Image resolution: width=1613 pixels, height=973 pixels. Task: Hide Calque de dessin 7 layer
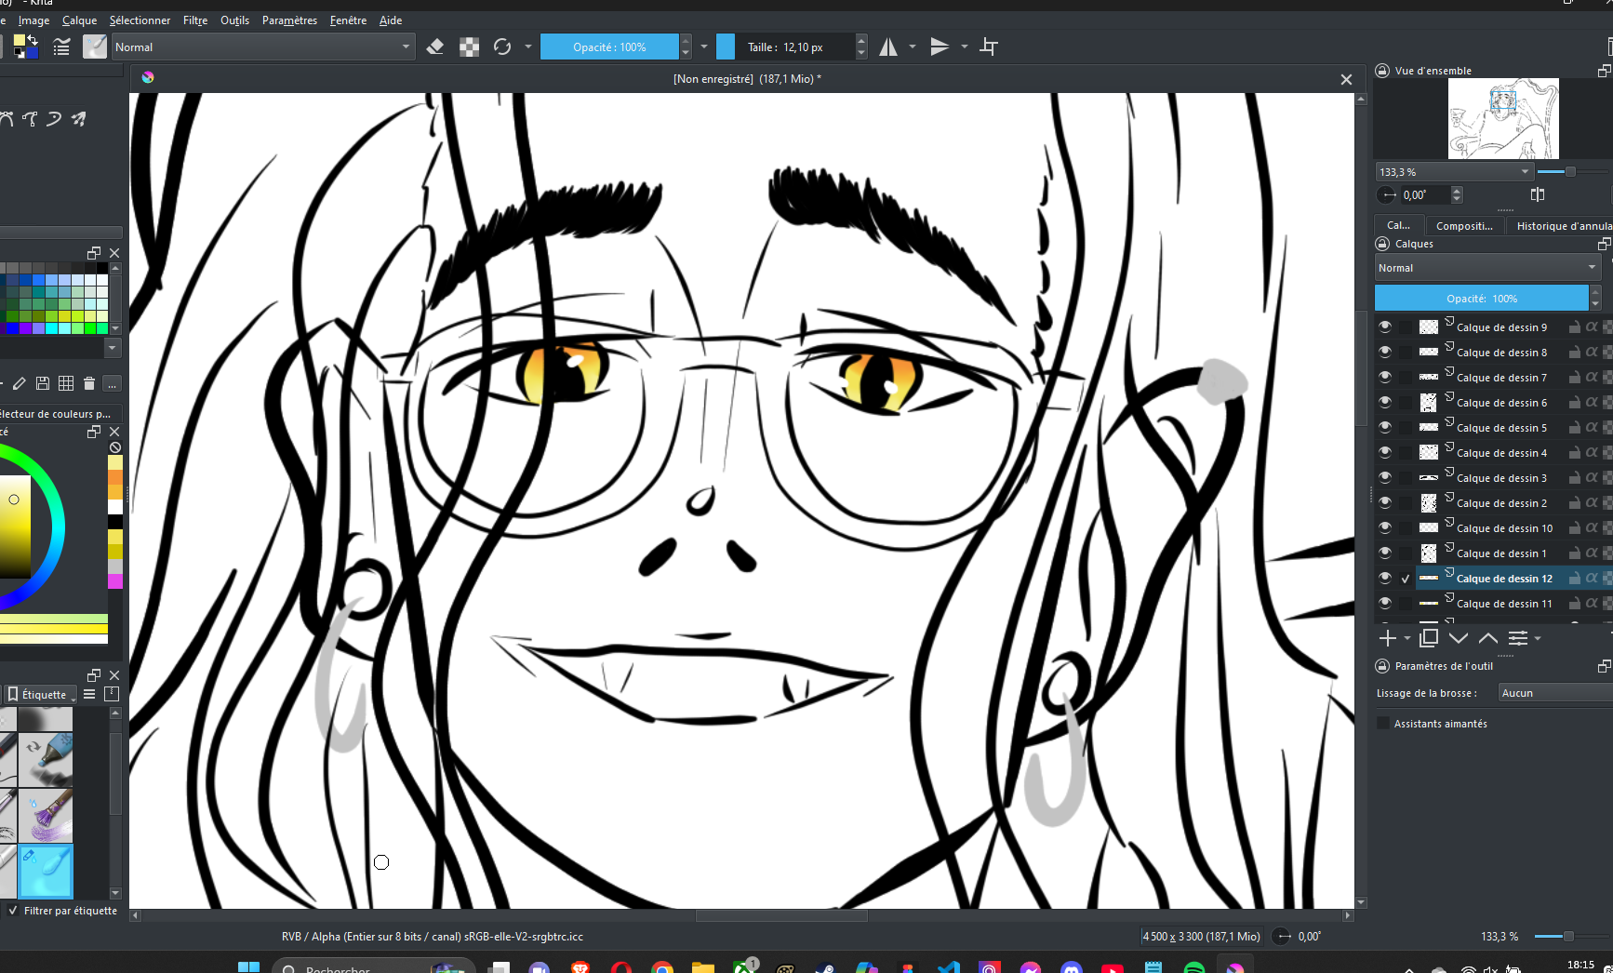point(1385,378)
